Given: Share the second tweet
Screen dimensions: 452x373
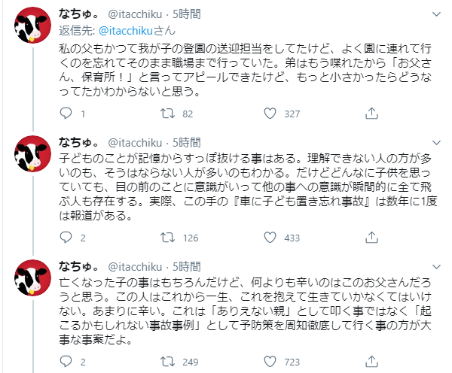Looking at the screenshot, I should click(371, 238).
